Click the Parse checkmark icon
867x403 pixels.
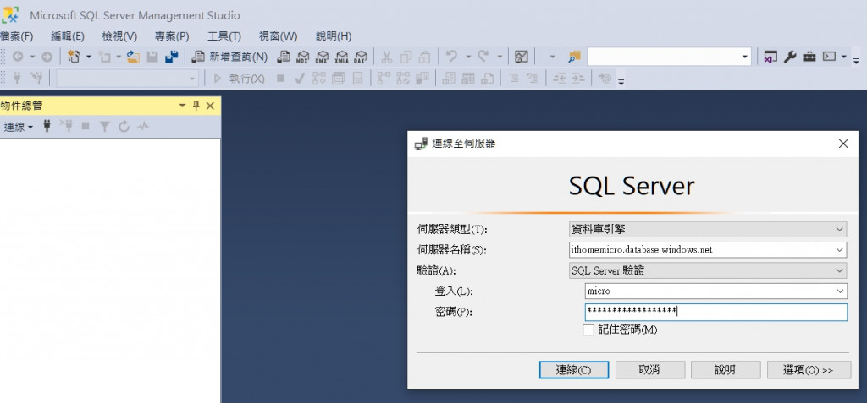click(x=300, y=79)
